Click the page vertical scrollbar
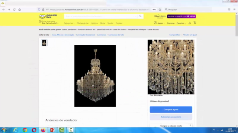The image size is (238, 133). pyautogui.click(x=237, y=25)
